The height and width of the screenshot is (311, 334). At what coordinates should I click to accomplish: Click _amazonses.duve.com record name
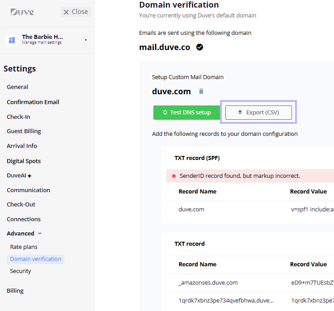[208, 283]
